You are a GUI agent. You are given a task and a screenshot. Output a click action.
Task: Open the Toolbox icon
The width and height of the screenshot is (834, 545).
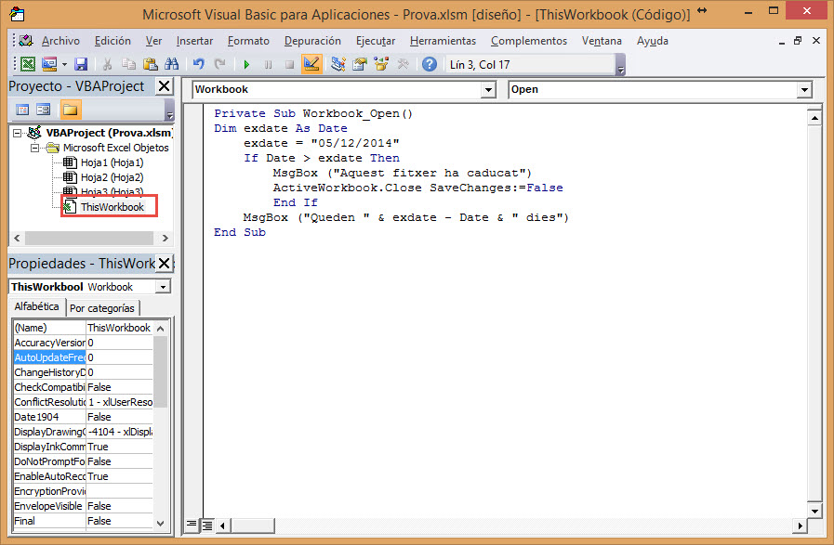[403, 64]
